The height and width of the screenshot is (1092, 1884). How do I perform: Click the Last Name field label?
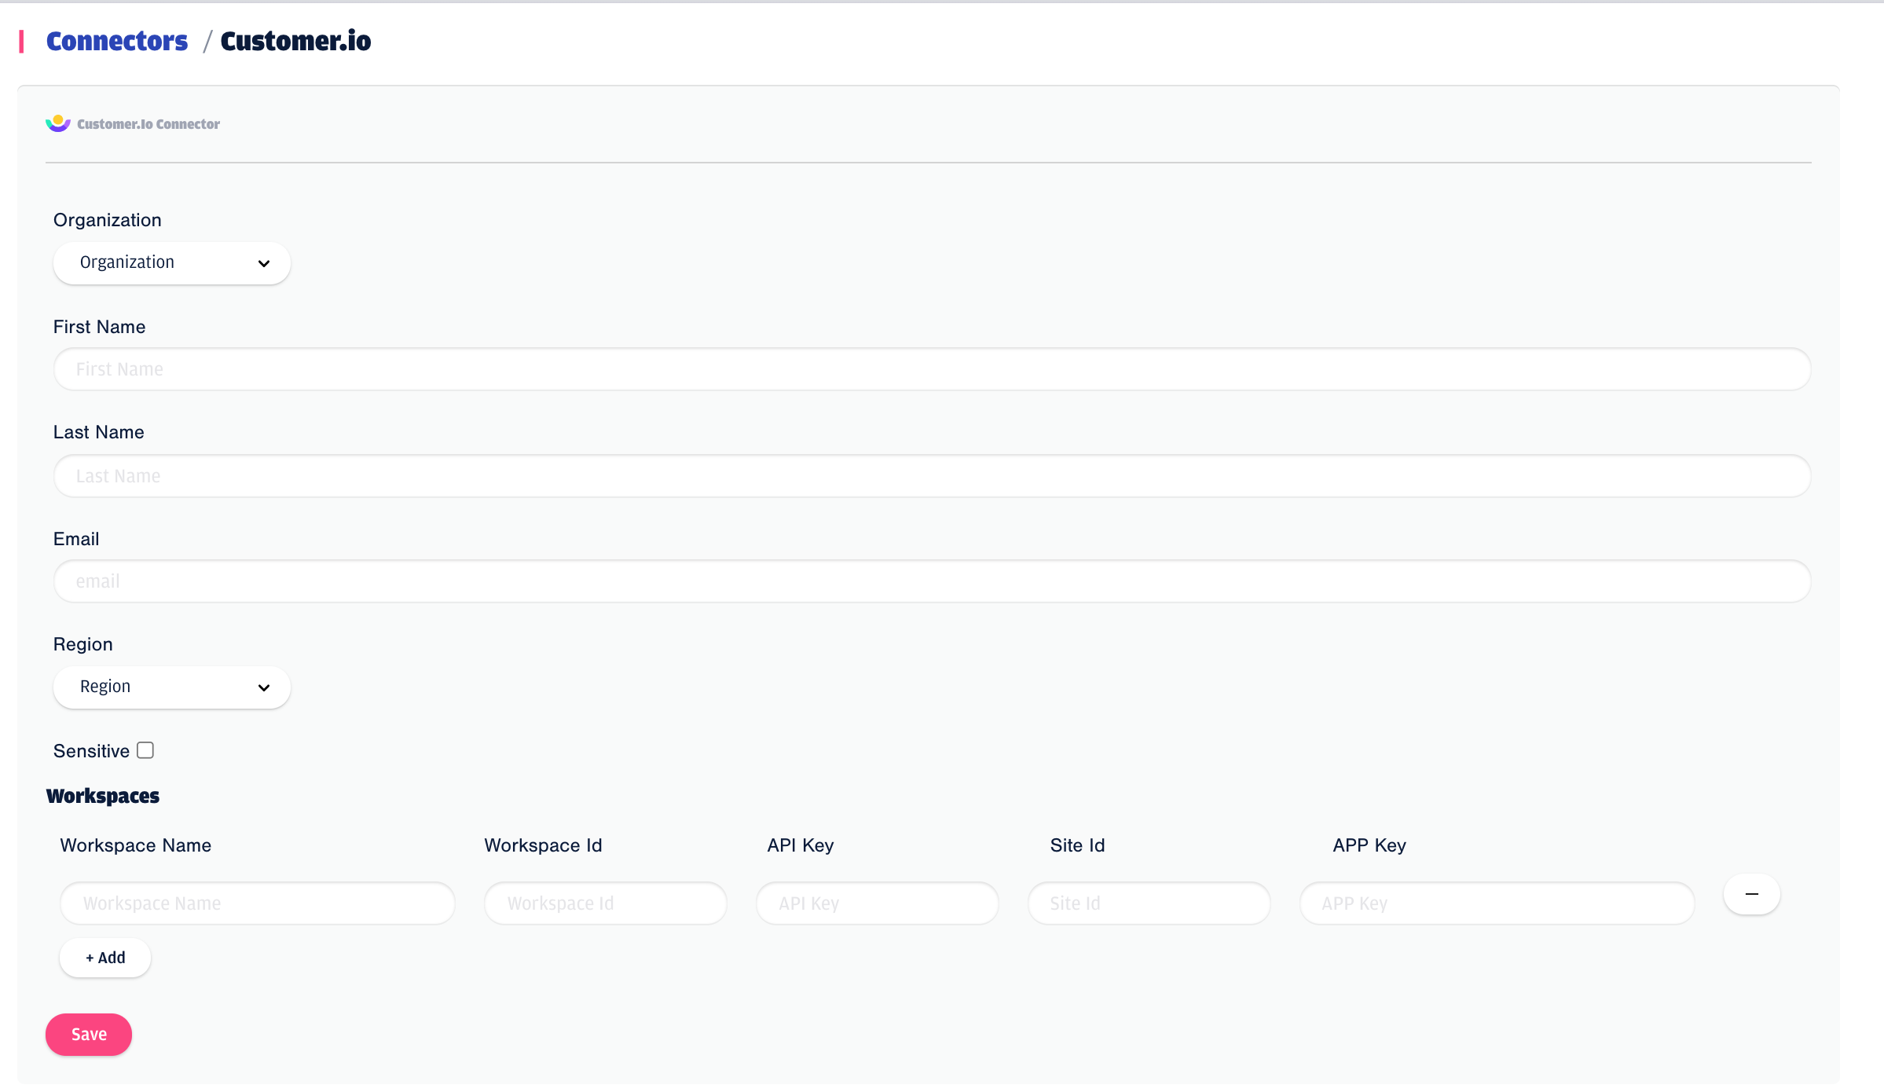[x=98, y=432]
